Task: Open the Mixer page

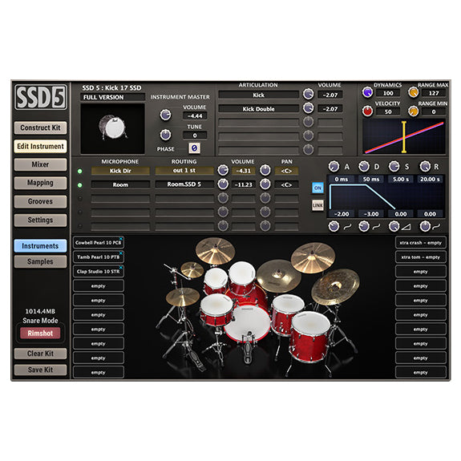Action: click(x=40, y=164)
